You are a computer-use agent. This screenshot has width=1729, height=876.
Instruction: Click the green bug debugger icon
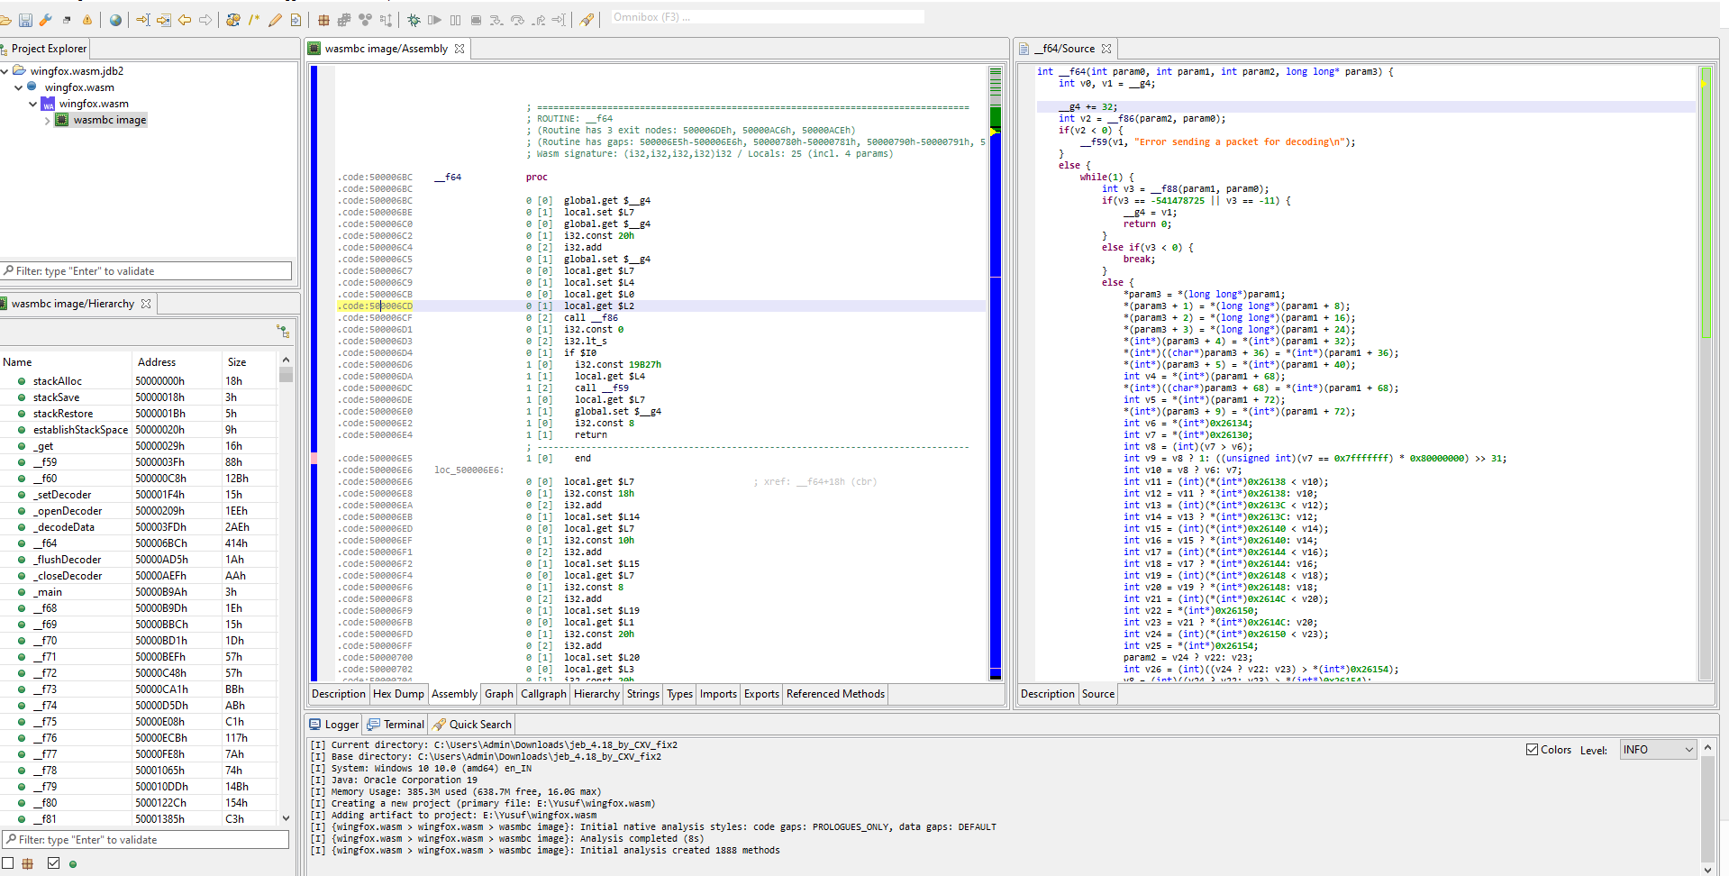414,20
